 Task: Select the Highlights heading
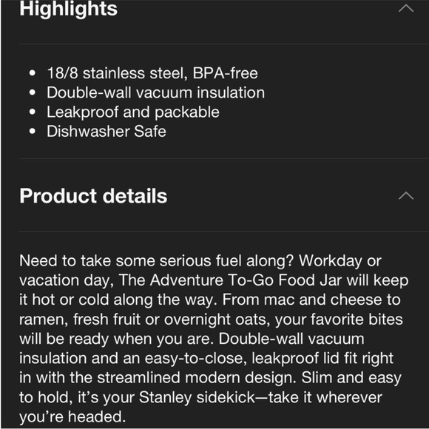point(68,9)
